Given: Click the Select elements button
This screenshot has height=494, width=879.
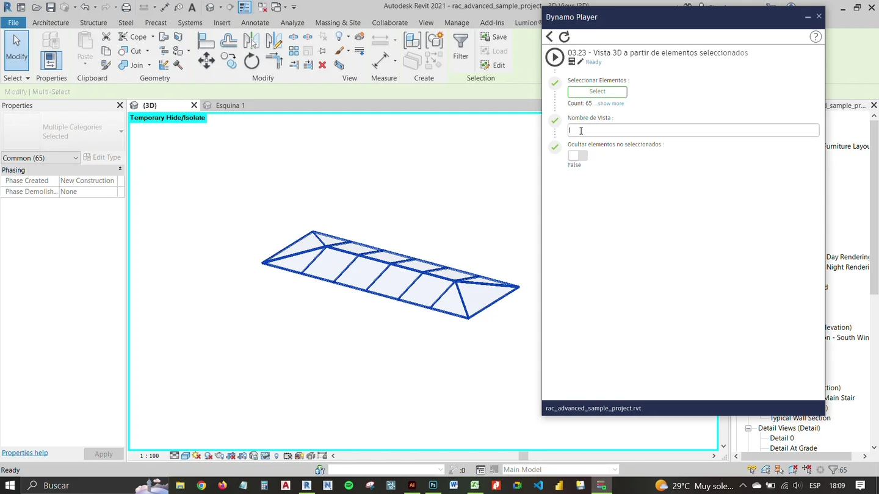Looking at the screenshot, I should pyautogui.click(x=597, y=91).
